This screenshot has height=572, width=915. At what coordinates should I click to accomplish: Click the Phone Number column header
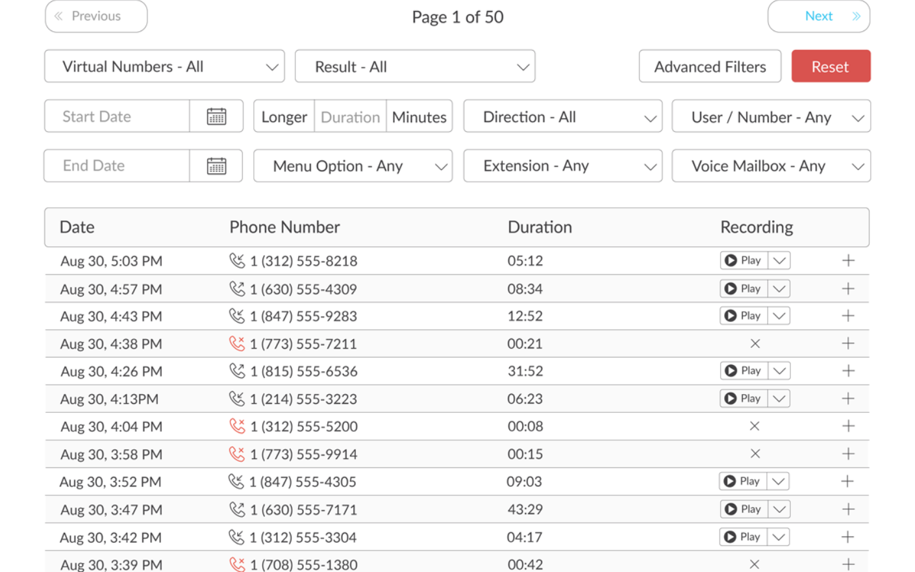[x=284, y=227]
